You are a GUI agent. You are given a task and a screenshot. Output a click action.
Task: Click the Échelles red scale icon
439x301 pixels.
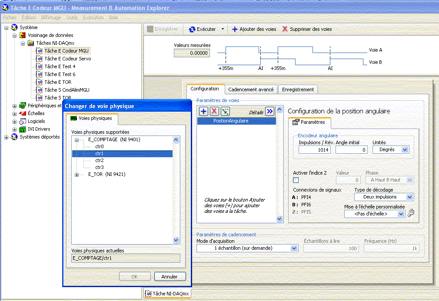23,113
